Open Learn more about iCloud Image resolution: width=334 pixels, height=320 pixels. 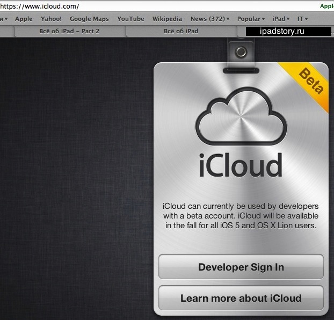241,298
